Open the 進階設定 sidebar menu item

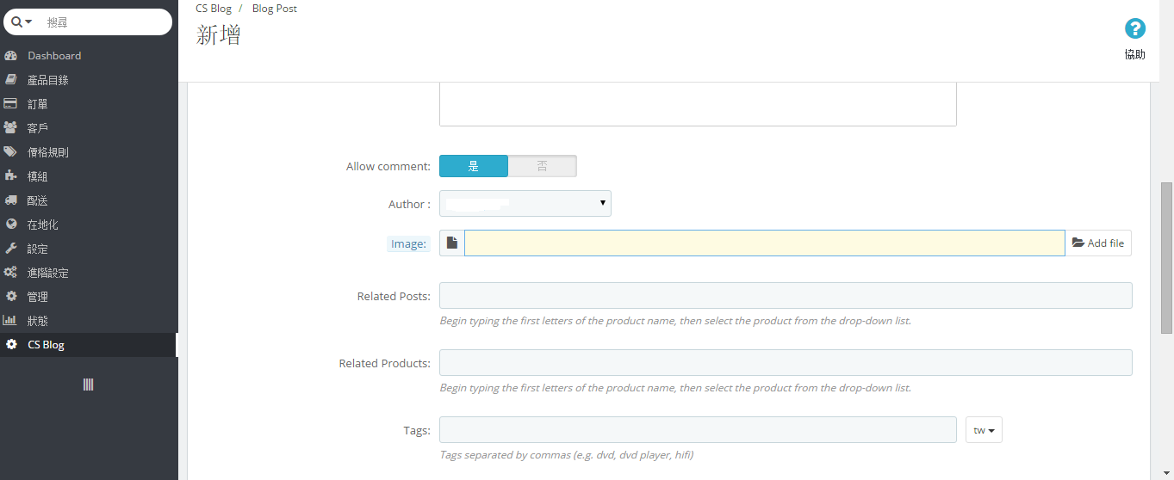click(47, 273)
